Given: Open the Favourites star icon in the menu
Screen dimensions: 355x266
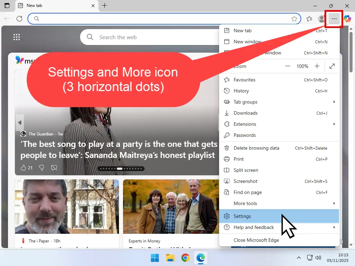Looking at the screenshot, I should [x=227, y=80].
